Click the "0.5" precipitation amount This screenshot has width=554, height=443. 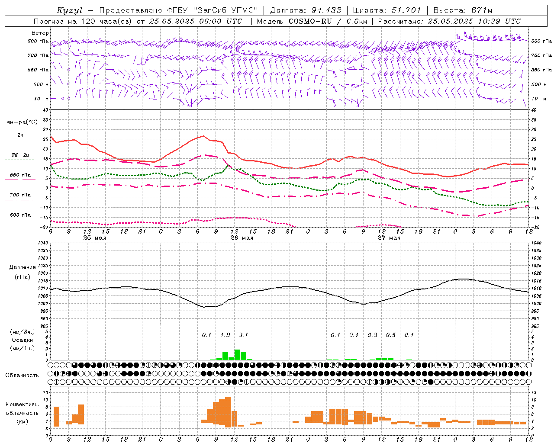click(391, 335)
